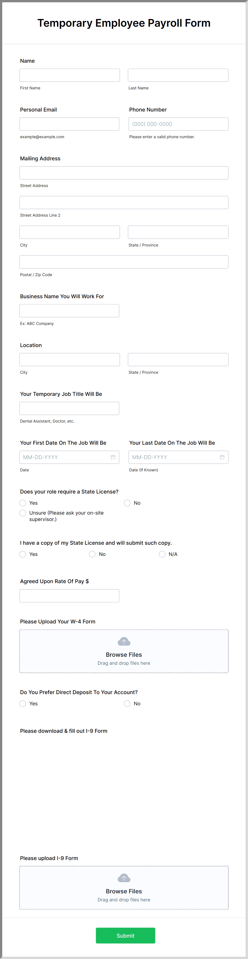Click Browse Files under I-9 upload

124,891
